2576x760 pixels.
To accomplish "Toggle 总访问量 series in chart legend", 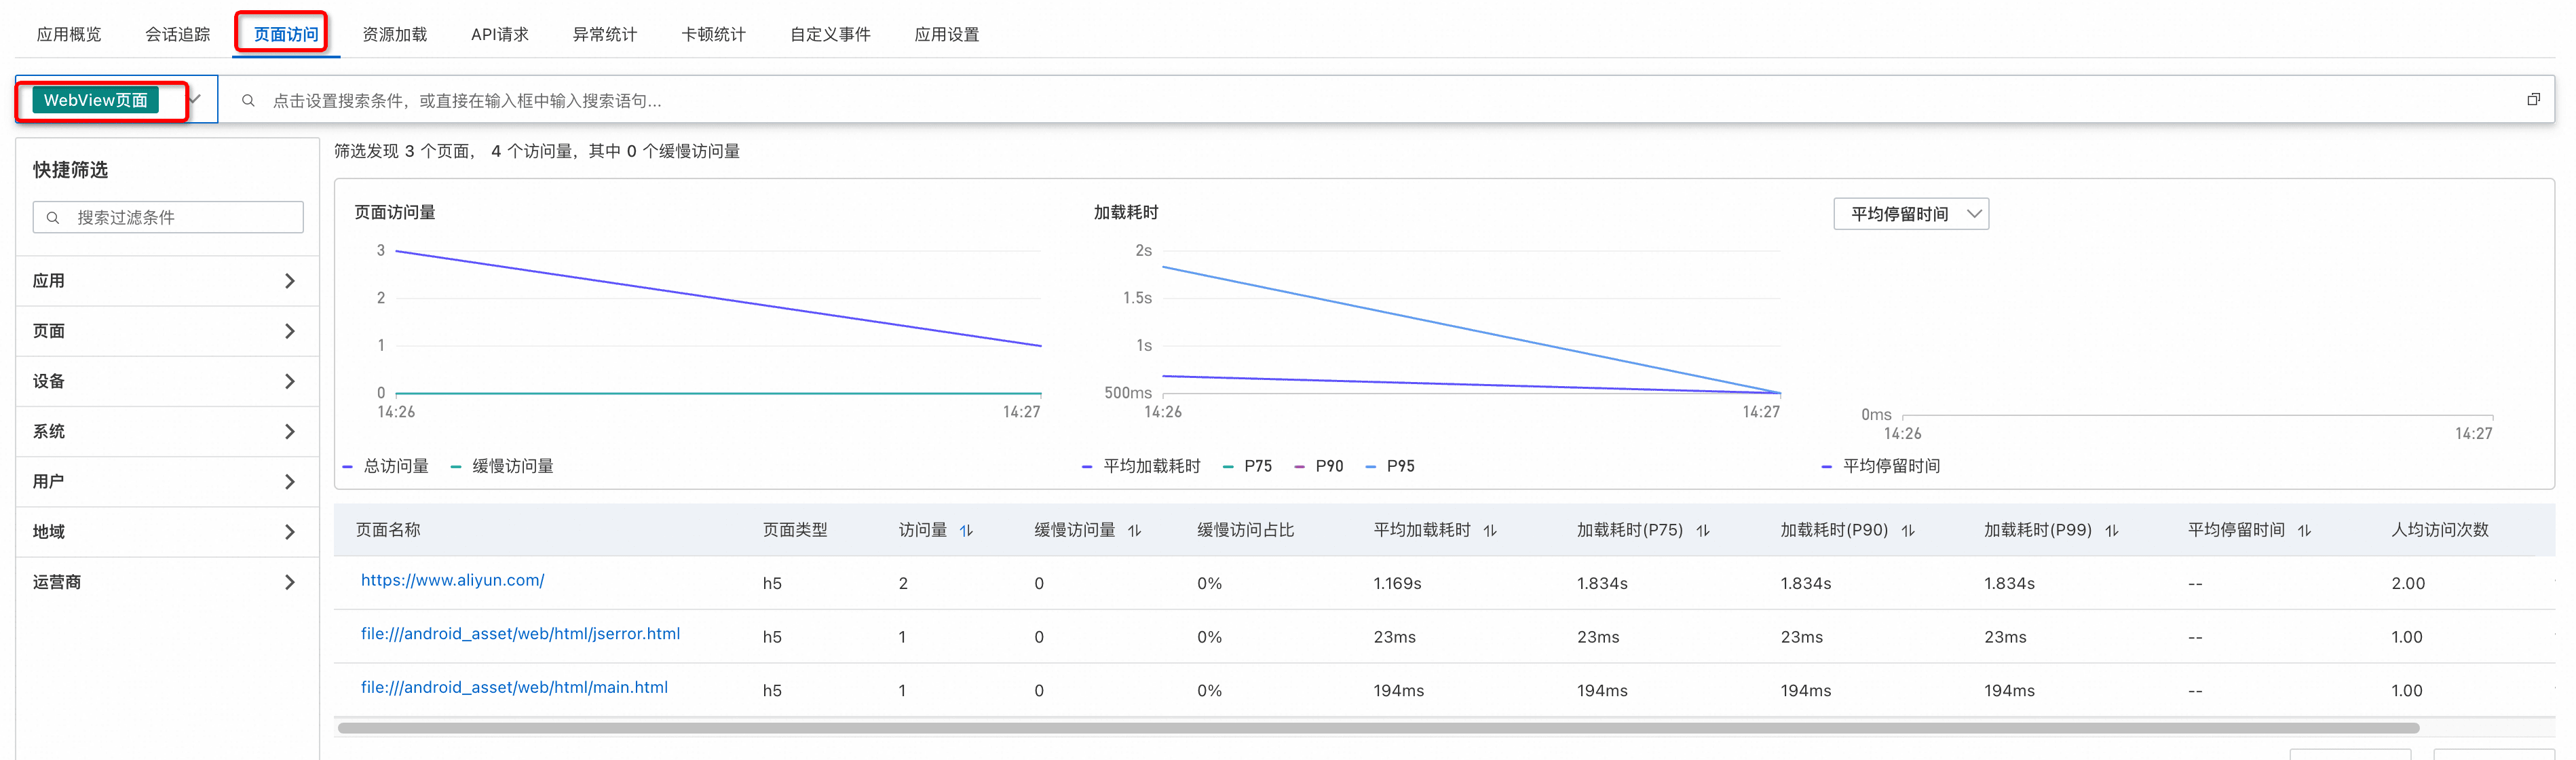I will pos(395,466).
